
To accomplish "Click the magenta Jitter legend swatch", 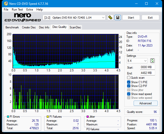I will [87, 117].
